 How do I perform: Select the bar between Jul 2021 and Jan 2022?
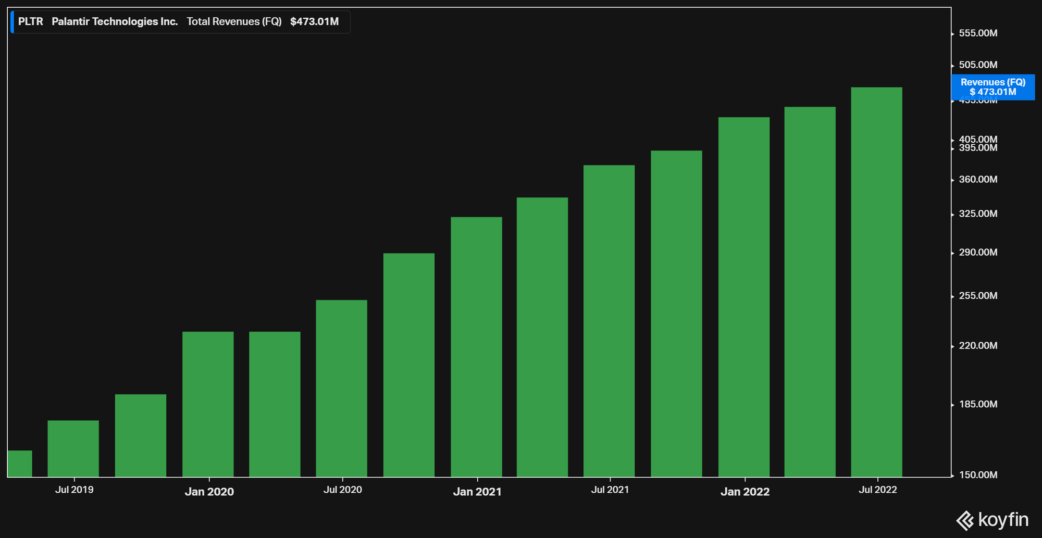676,314
